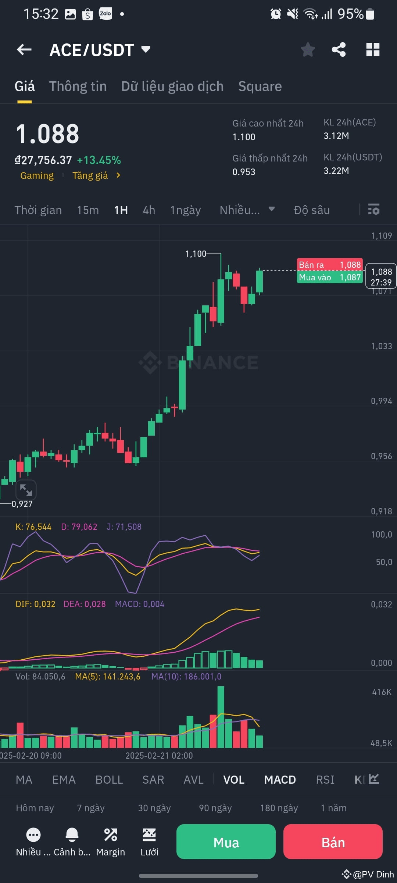Screen dimensions: 397x883
Task: Open sharing options via share icon
Action: 339,50
